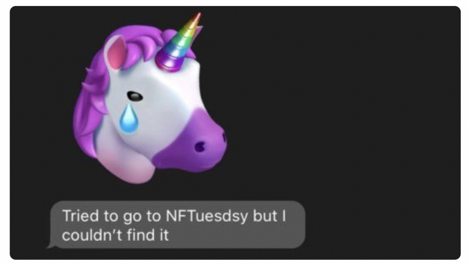Click the text "couldn't find it"
Image resolution: width=469 pixels, height=265 pixels.
point(115,235)
